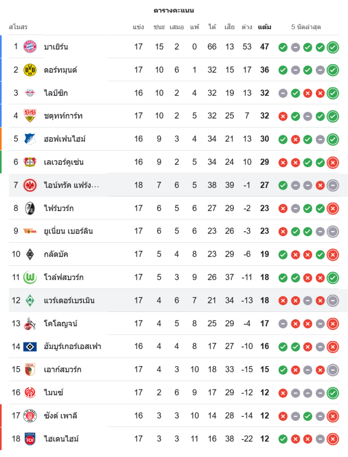348x457 pixels.
Task: Click the แต้ม points column header
Action: tap(265, 27)
